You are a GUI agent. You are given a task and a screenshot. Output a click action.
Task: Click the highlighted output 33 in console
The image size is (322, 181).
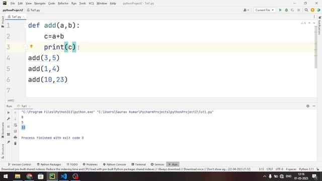click(23, 127)
